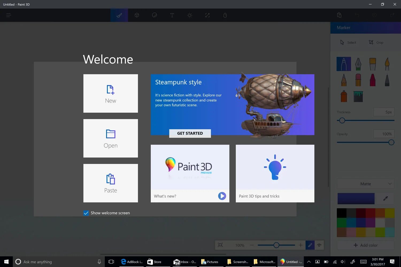
Task: Select the Brushes tool in top toolbar
Action: click(119, 15)
